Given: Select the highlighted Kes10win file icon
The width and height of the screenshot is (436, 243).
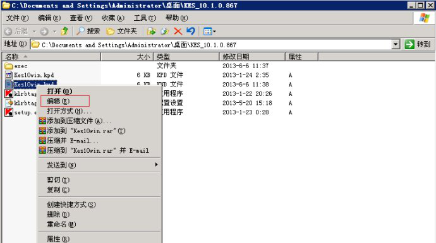Looking at the screenshot, I should point(9,84).
